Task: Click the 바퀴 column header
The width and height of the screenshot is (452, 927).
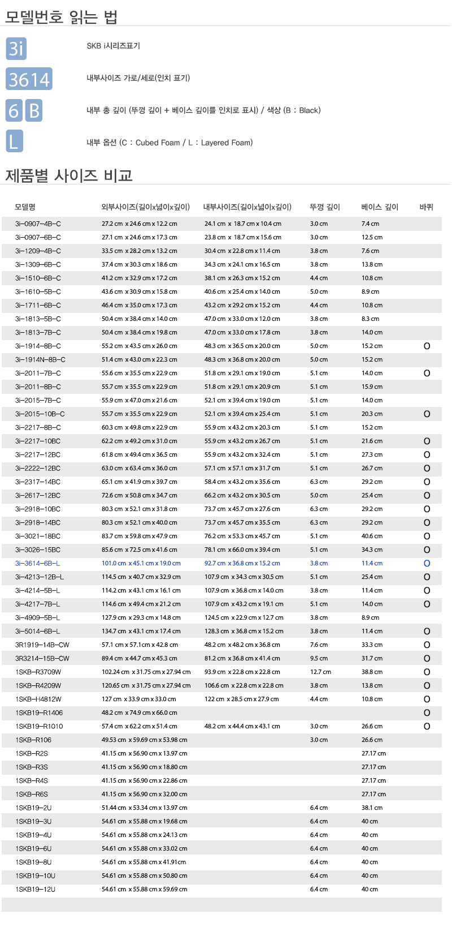Action: (x=427, y=207)
